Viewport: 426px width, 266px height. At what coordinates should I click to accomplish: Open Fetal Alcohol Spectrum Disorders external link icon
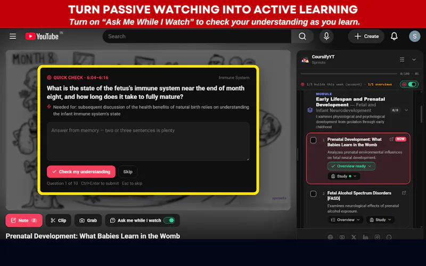click(404, 193)
